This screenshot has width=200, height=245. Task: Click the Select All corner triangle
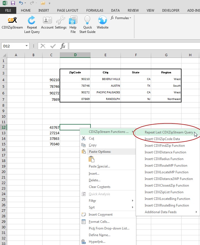(4, 55)
